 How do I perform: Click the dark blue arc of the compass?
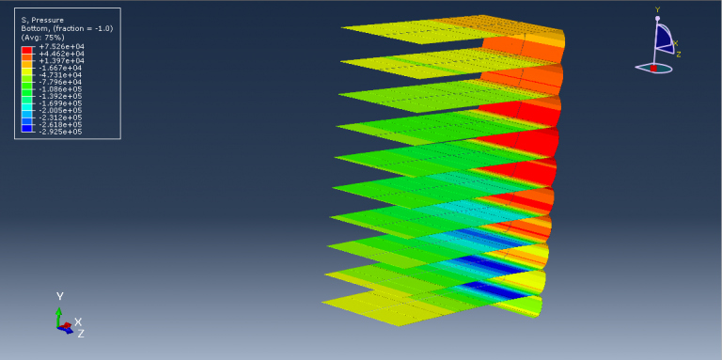[x=664, y=39]
